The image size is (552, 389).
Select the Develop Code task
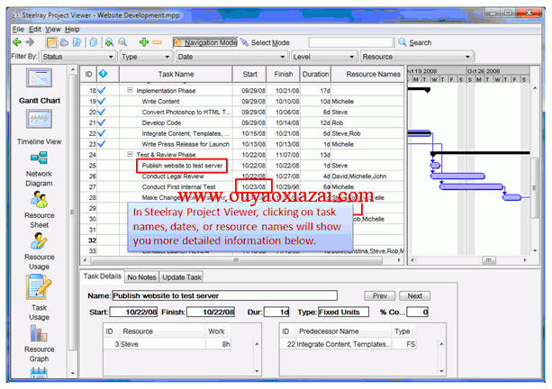click(x=161, y=122)
